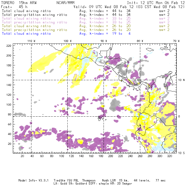The height and width of the screenshot is (186, 186).
Task: Click the olive "Total precipitation mixing ratio" legend line
Action: tap(34, 30)
